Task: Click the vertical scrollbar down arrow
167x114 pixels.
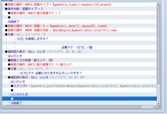Action: (x=158, y=103)
